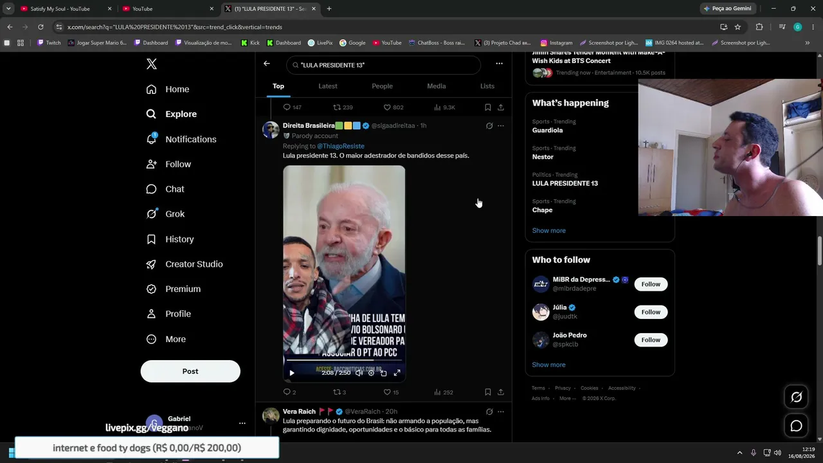The image size is (823, 463).
Task: Open the Peça ao Gemini button
Action: tap(728, 9)
